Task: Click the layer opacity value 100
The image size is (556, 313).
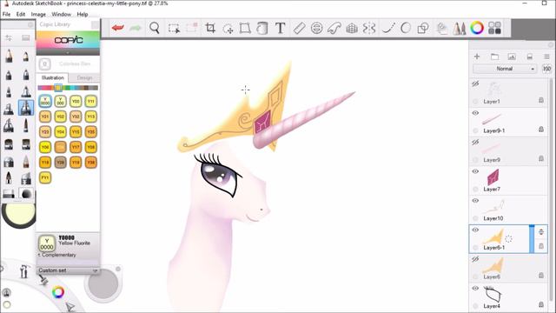Action: click(546, 69)
